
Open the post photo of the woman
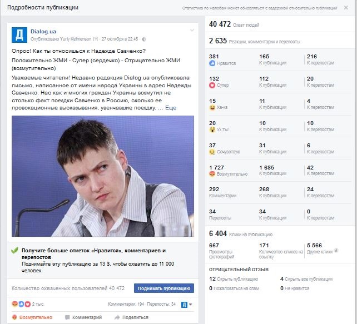point(103,176)
